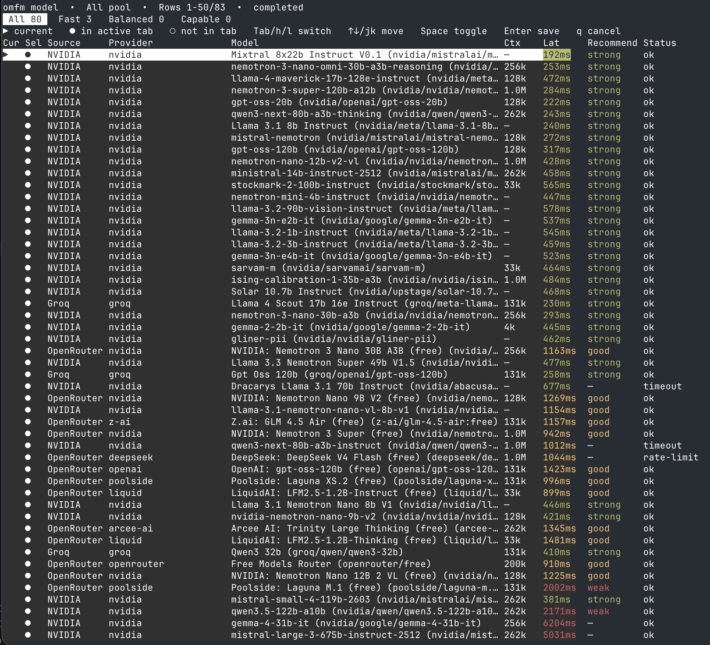
Task: Click the hollow circle in 'not in tab' legend
Action: point(173,31)
